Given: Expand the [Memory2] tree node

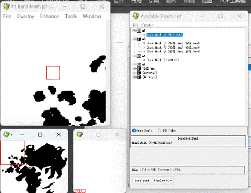Looking at the screenshot, I should (x=134, y=73).
